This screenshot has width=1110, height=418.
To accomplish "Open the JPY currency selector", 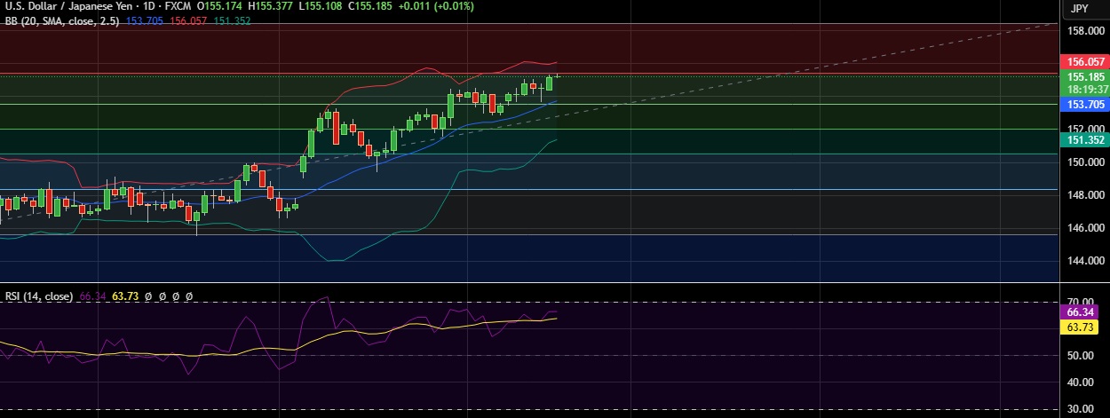I will tap(1079, 9).
